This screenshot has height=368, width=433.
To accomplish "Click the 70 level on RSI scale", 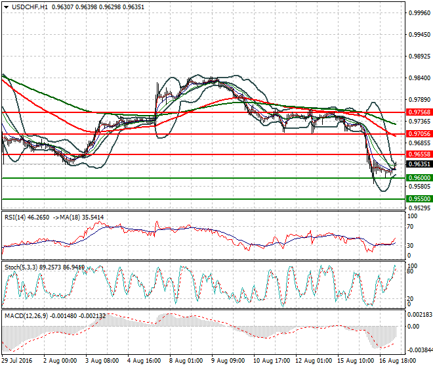I will click(x=411, y=227).
